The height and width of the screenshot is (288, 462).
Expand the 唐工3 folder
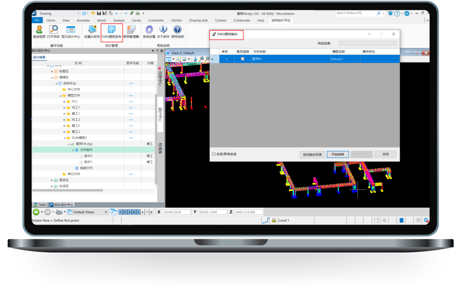(x=64, y=132)
